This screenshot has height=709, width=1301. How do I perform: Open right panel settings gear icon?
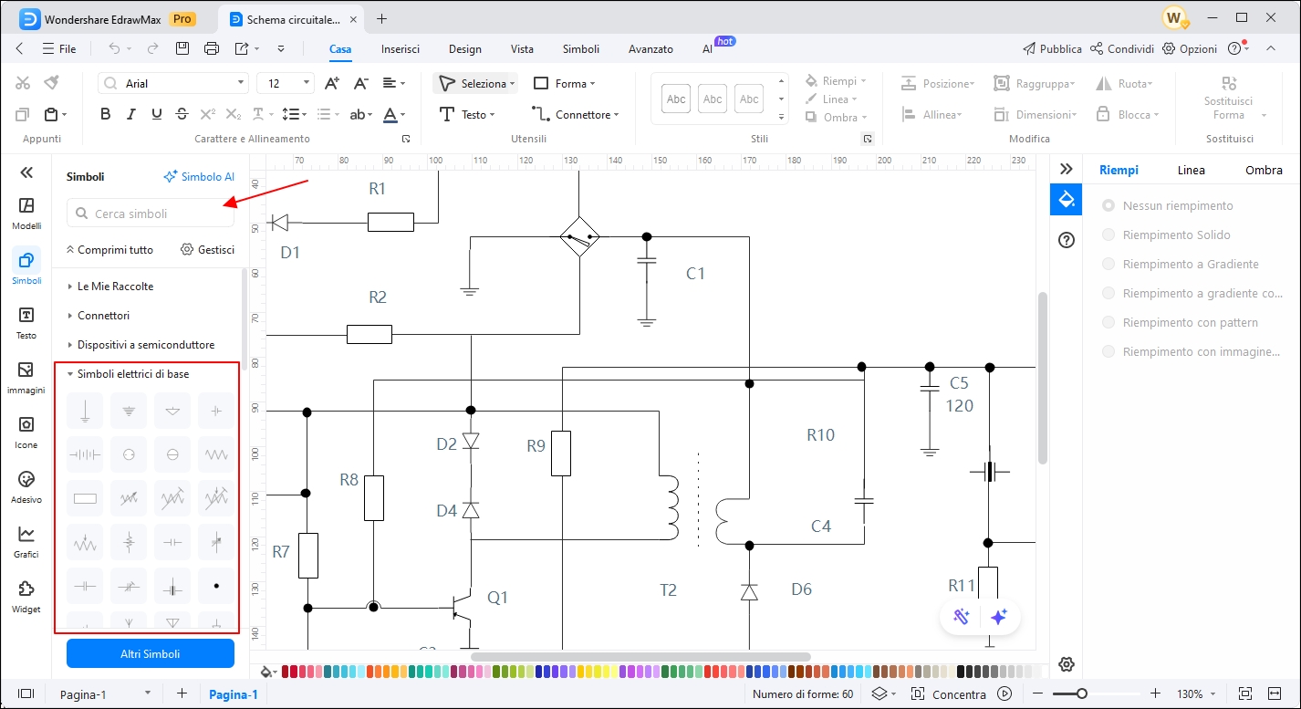click(1066, 663)
